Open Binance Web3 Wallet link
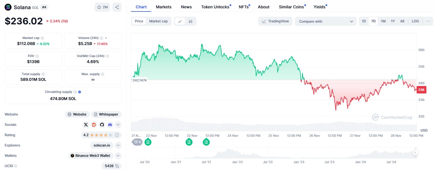Viewport: 435px width, 172px height. (x=91, y=156)
